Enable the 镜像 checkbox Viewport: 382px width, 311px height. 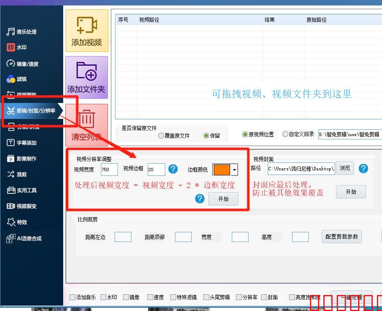click(126, 297)
